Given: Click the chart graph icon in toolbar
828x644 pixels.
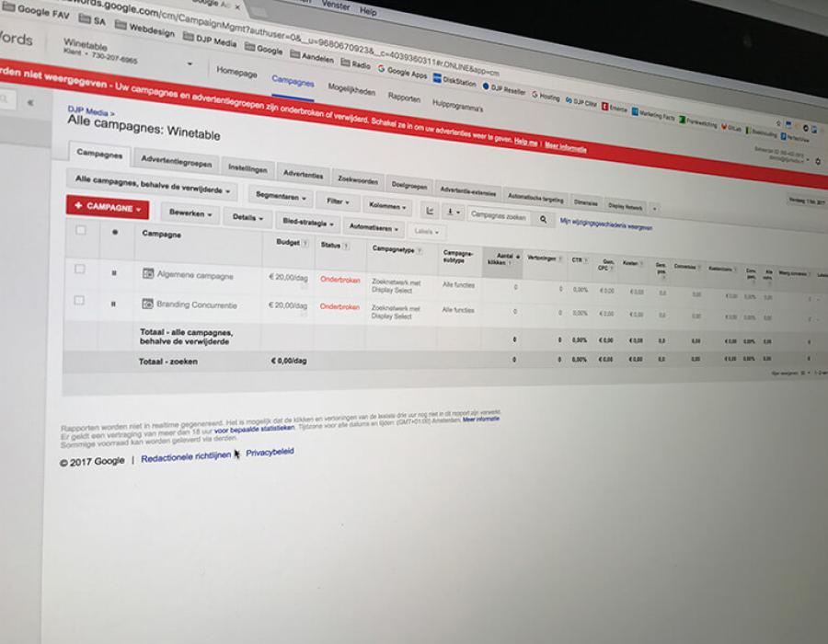Looking at the screenshot, I should coord(430,211).
